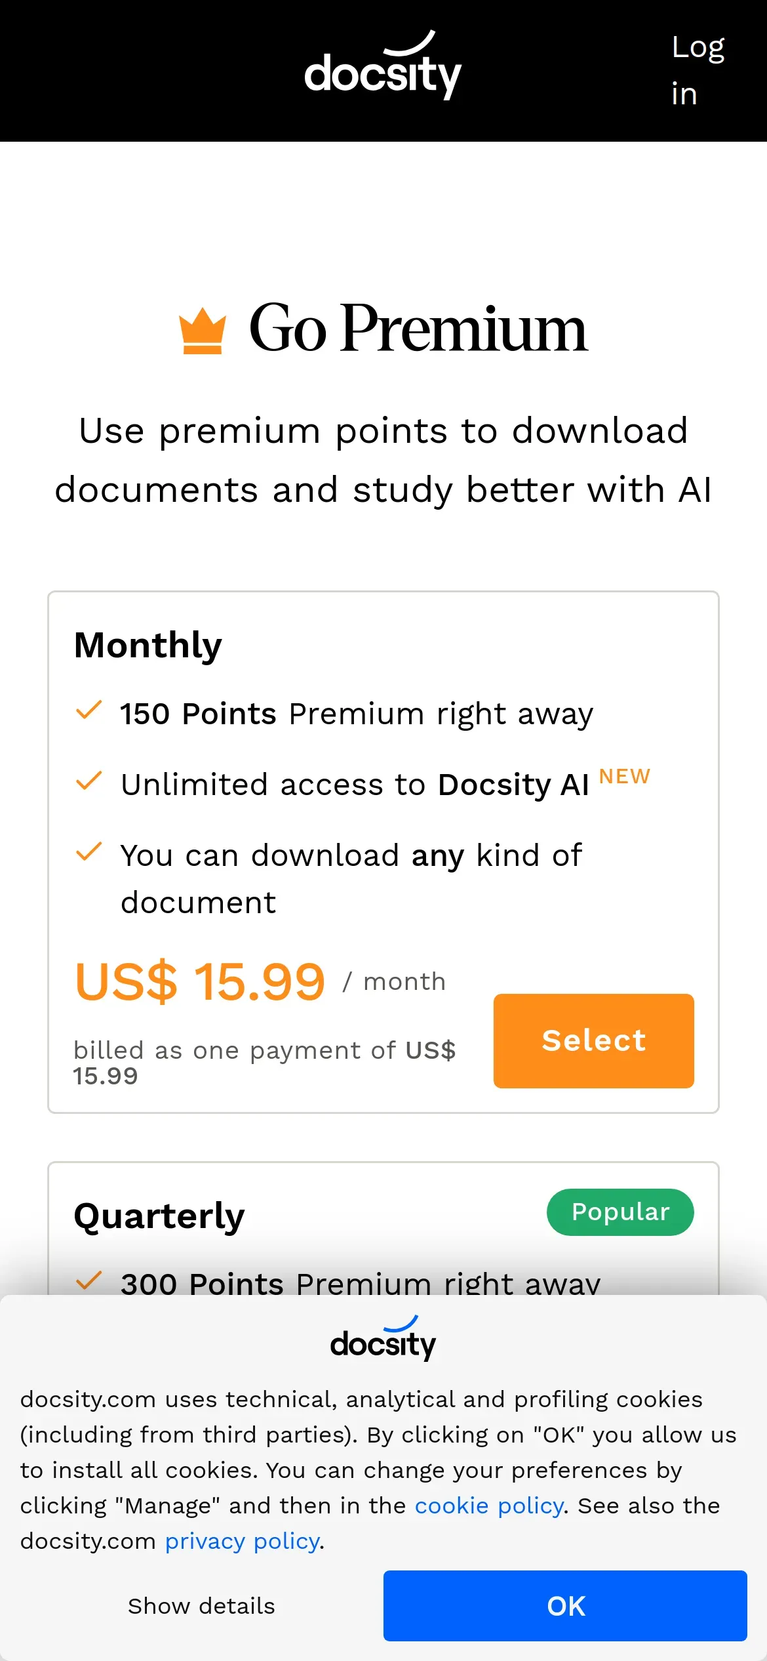
Task: Click the Quarterly plan heading
Action: tap(159, 1216)
